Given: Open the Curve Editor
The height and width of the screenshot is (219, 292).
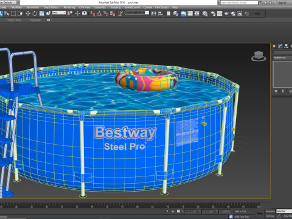Looking at the screenshot, I should coord(190,13).
